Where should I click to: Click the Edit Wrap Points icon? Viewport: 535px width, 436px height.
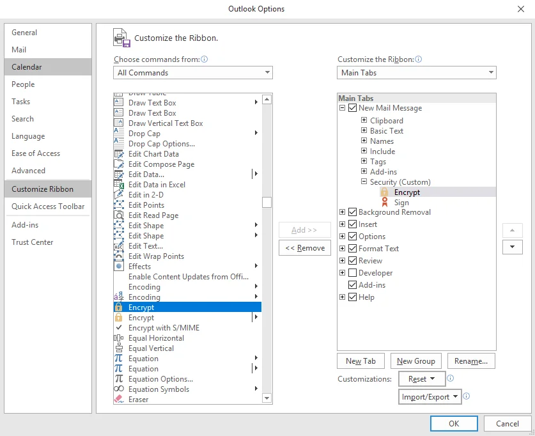click(x=118, y=256)
